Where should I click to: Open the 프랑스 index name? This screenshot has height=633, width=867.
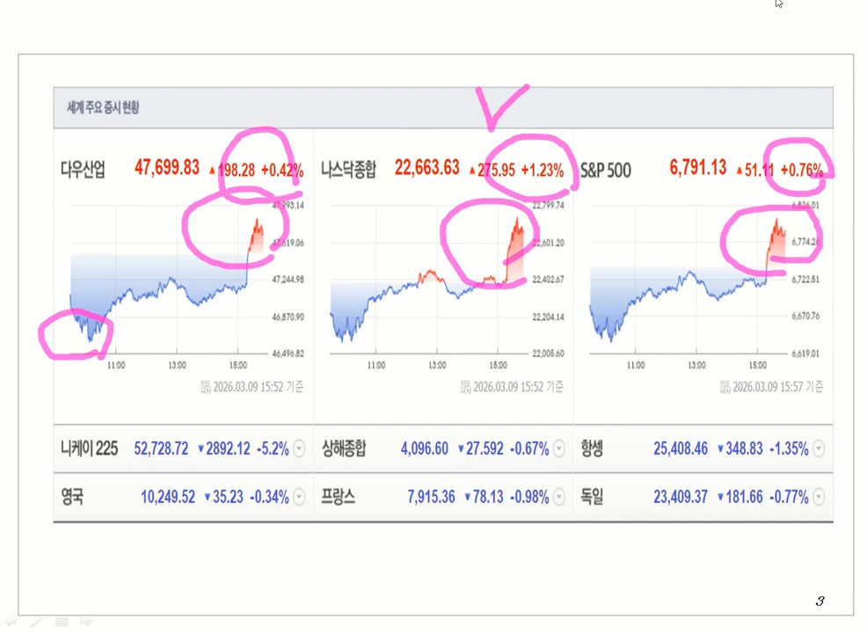338,497
